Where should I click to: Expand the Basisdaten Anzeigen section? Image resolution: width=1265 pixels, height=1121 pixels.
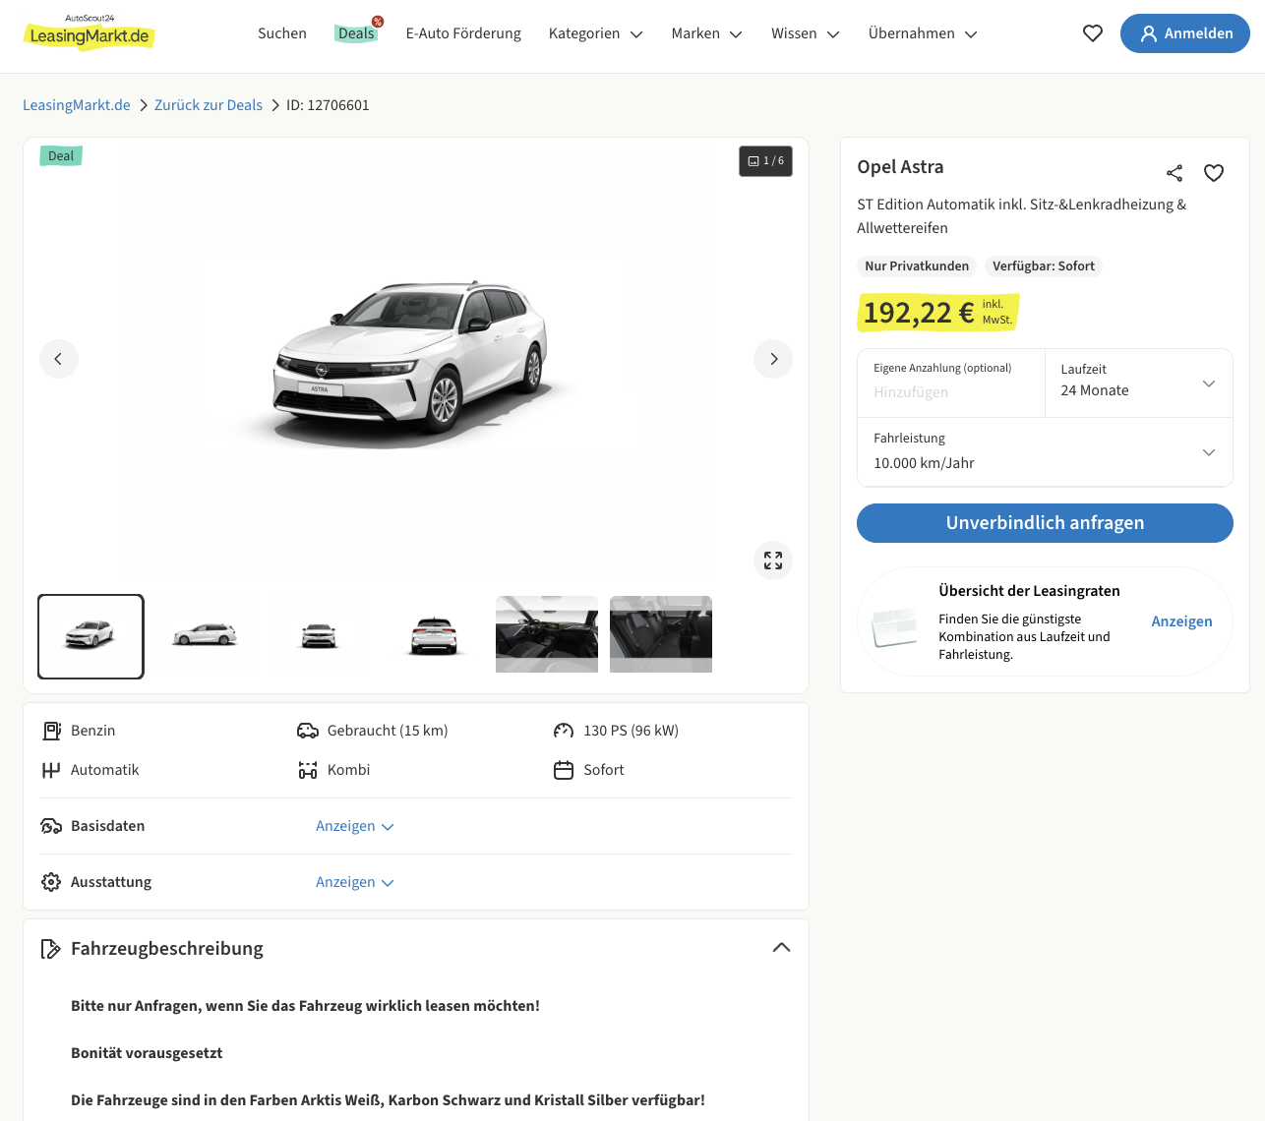pyautogui.click(x=354, y=826)
